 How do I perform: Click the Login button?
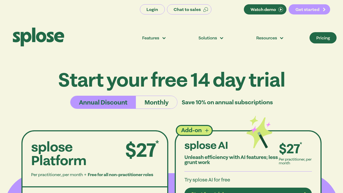point(152,10)
